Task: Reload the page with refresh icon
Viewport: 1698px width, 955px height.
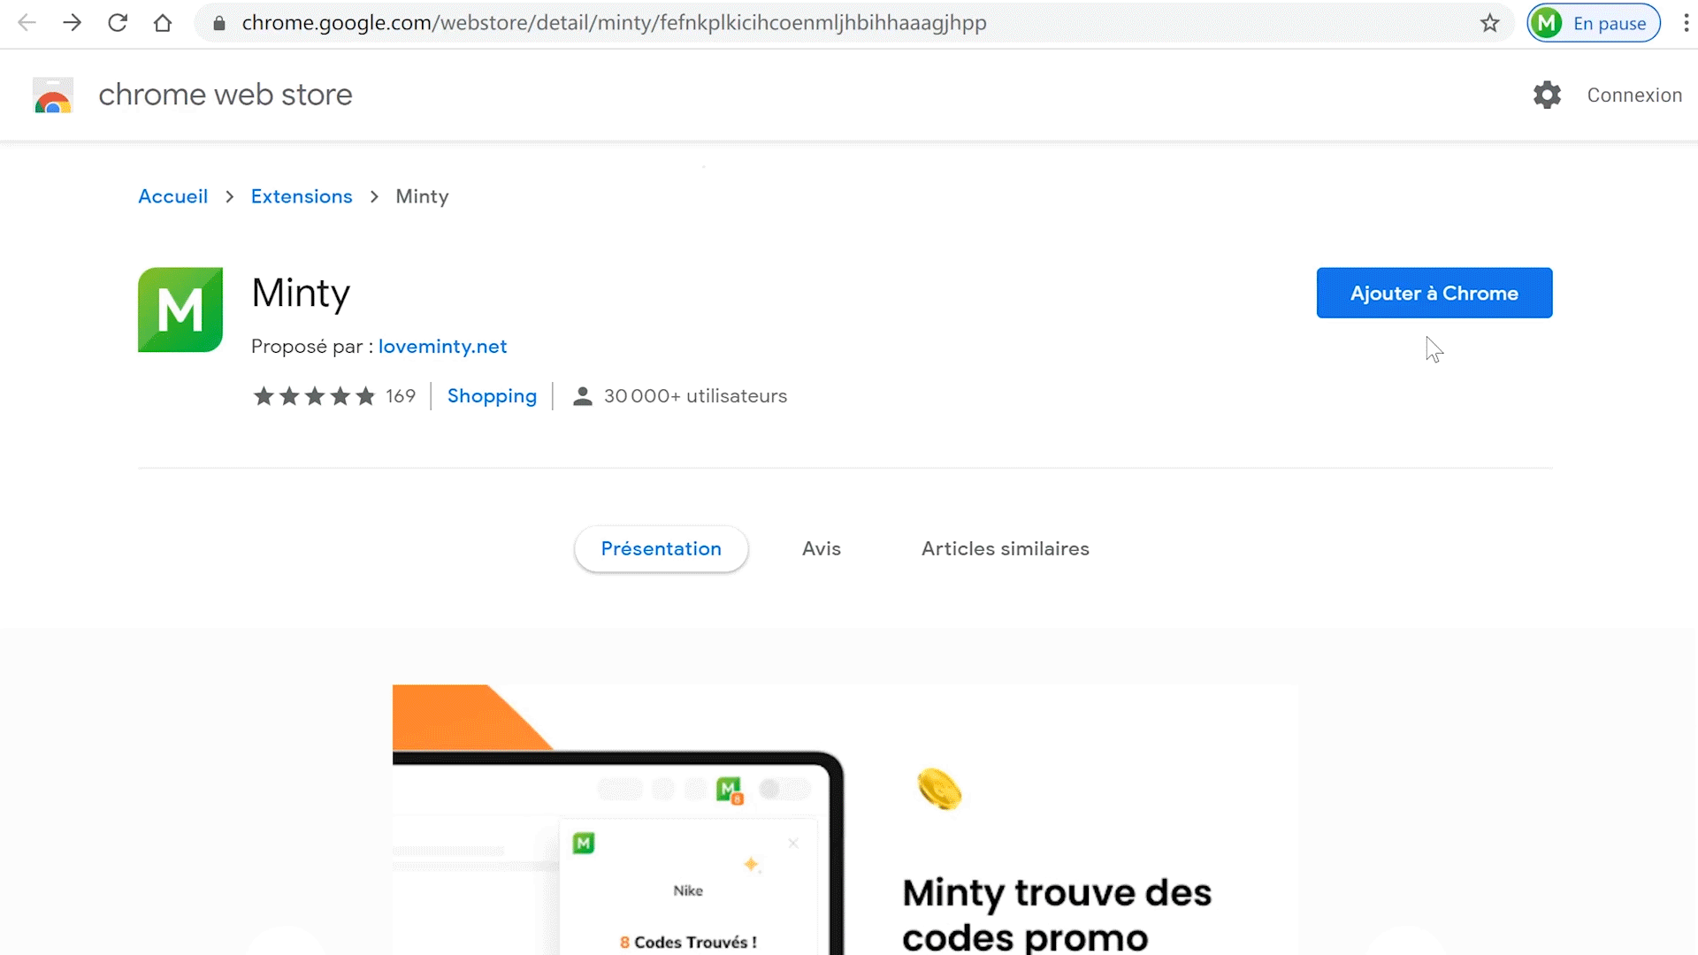Action: tap(118, 23)
